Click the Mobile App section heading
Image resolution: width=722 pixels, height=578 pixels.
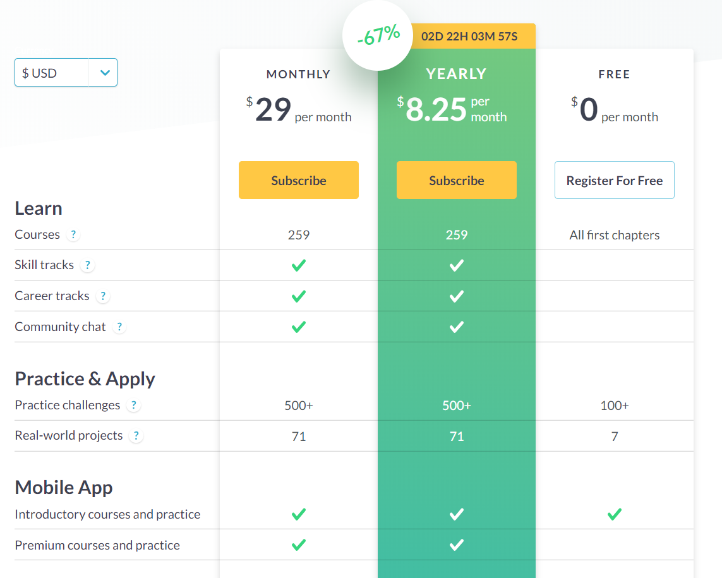pos(64,488)
